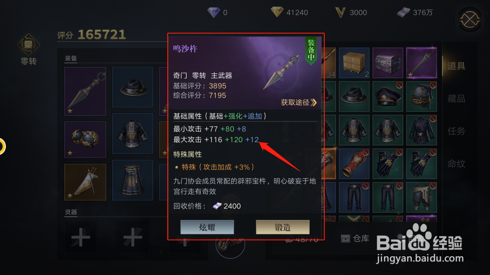490x275 pixels.
Task: Click the first empty 灵器 plus slot
Action: (81, 237)
